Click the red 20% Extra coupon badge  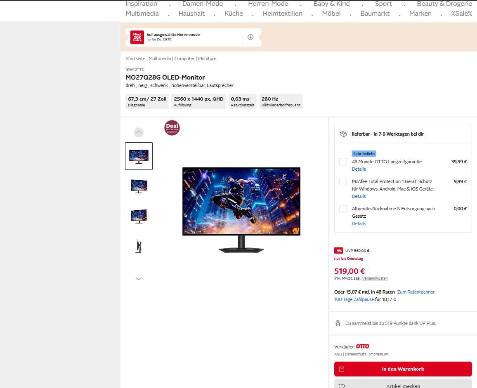[137, 38]
